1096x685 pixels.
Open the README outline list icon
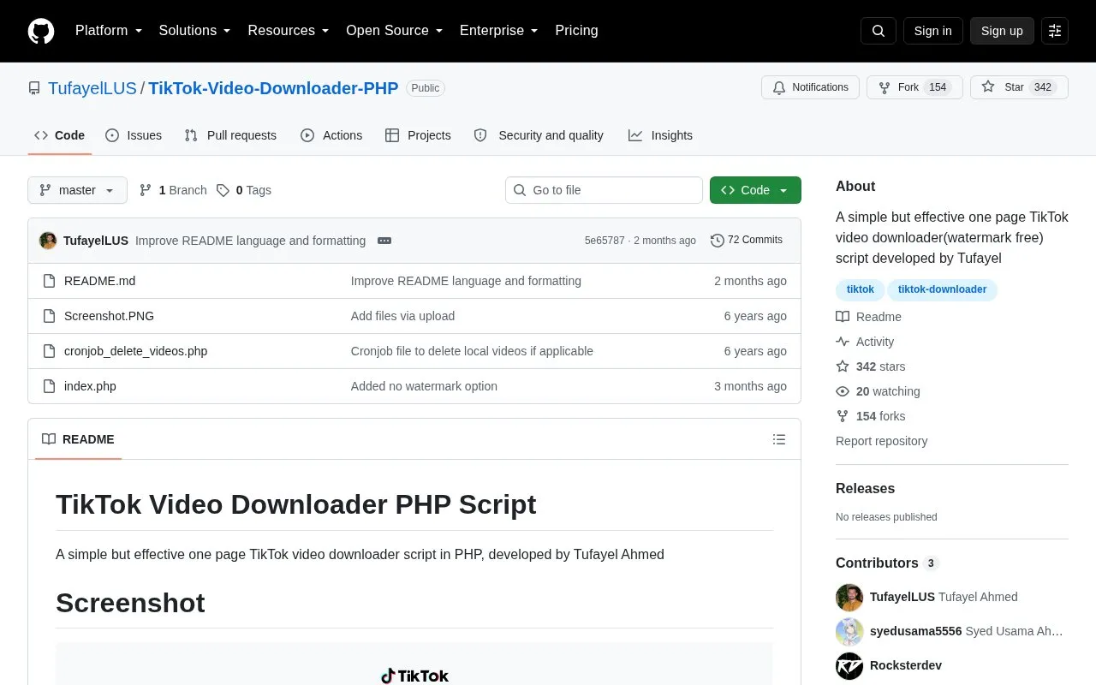tap(779, 439)
